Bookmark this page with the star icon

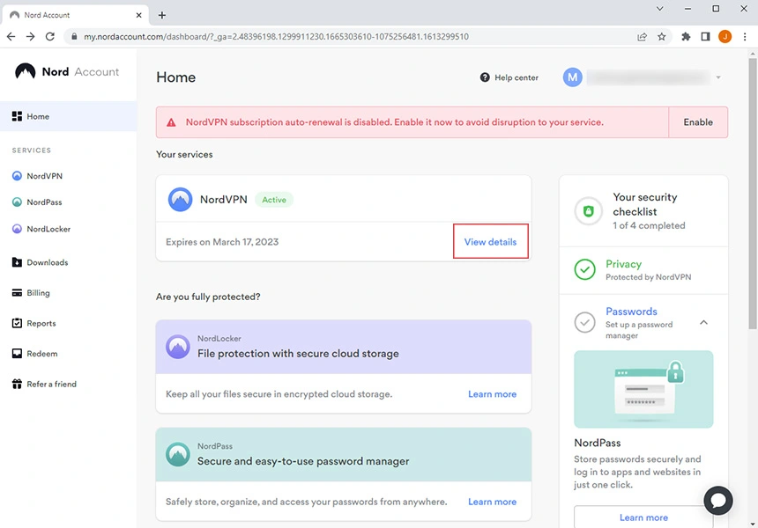(x=662, y=37)
